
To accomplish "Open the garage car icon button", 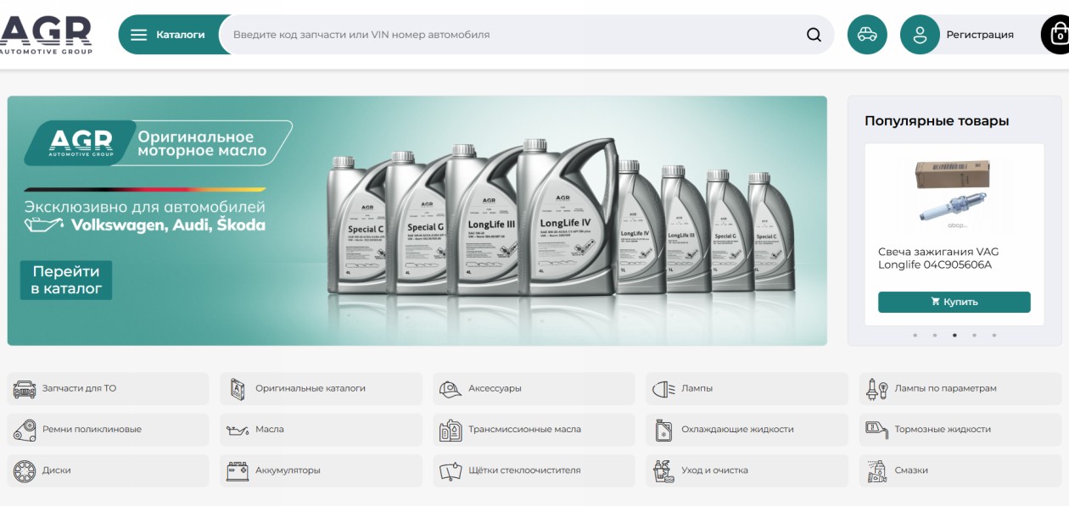I will [x=867, y=35].
